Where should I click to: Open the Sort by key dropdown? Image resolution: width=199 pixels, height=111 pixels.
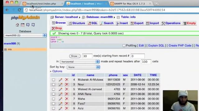pyautogui.click(x=83, y=67)
